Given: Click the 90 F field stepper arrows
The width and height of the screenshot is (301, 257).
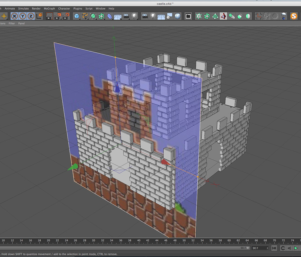Looking at the screenshot, I should 267,248.
